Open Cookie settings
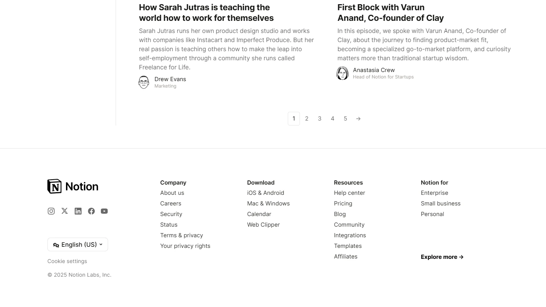 click(x=67, y=261)
